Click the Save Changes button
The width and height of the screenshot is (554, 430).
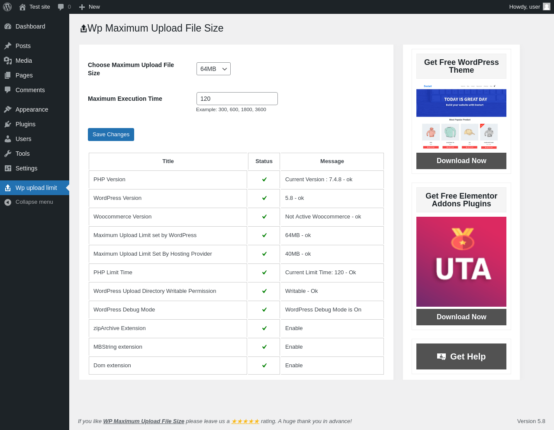tap(111, 135)
